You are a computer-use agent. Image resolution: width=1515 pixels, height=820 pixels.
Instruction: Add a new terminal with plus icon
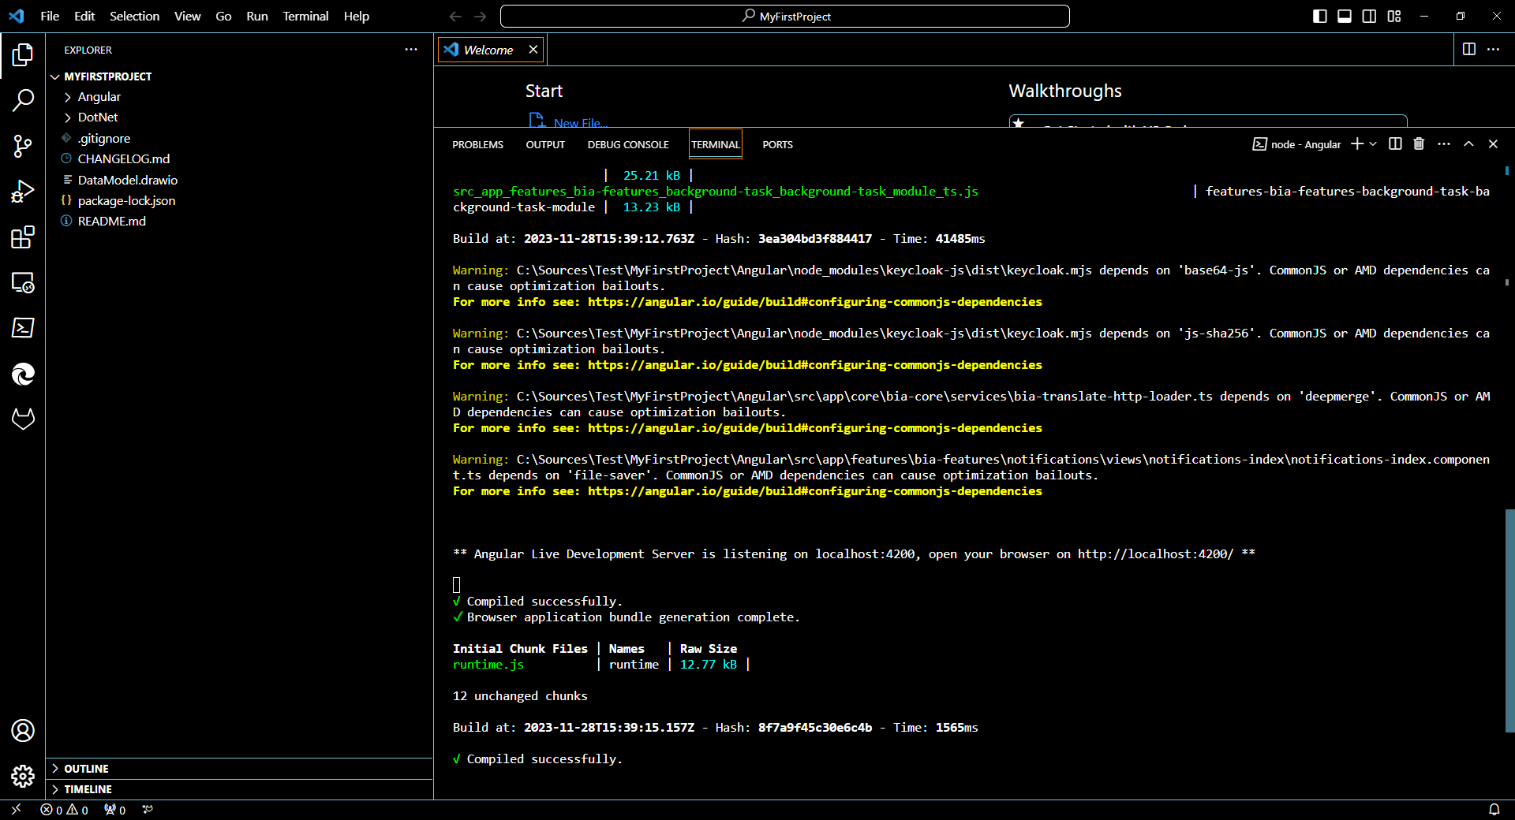coord(1357,144)
